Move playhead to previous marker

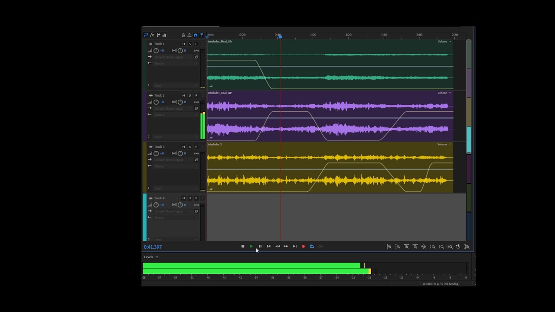tap(269, 246)
